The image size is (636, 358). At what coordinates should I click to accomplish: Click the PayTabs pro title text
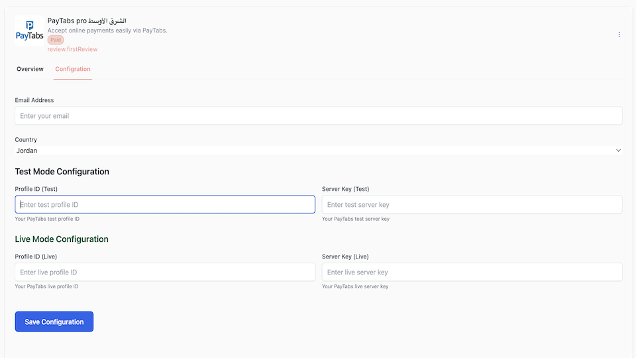(x=87, y=21)
